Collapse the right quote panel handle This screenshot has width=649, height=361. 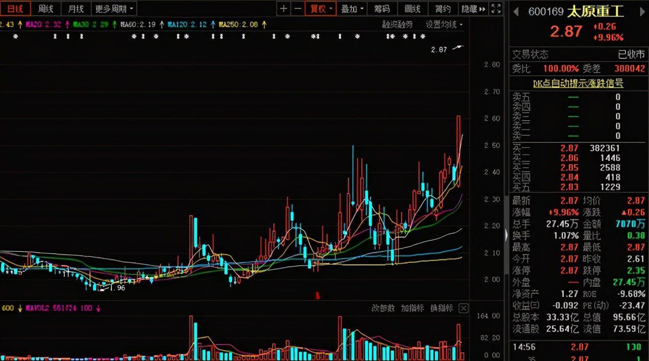506,235
